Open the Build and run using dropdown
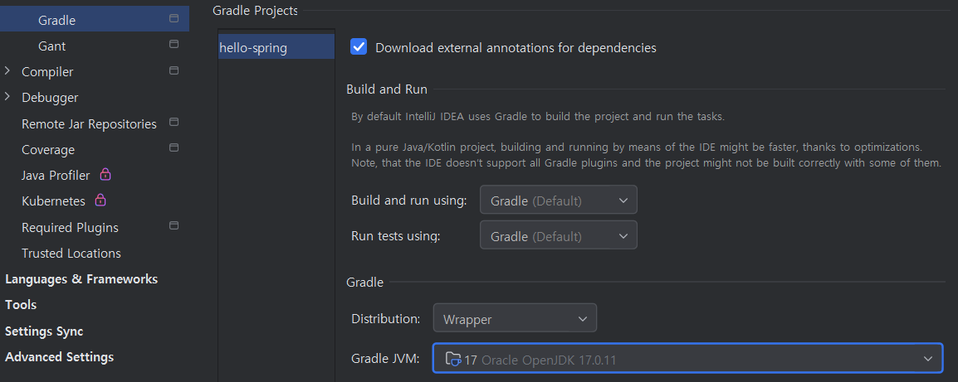958x382 pixels. click(x=559, y=201)
